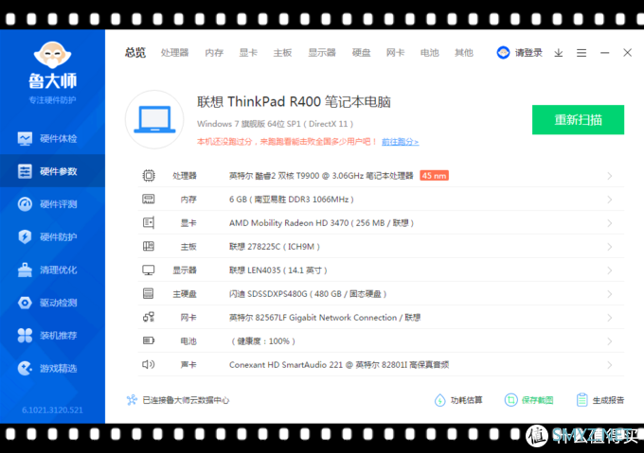Screen dimensions: 644x453
Task: Select the 82567LF Gigabit Network Connection text
Action: click(325, 318)
